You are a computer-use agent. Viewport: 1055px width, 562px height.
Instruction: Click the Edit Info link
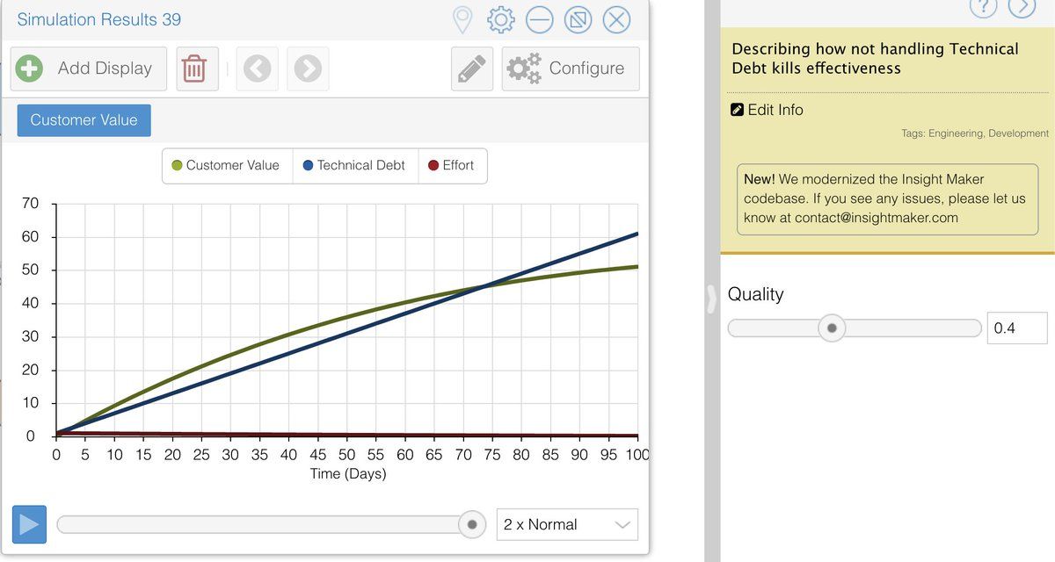768,110
